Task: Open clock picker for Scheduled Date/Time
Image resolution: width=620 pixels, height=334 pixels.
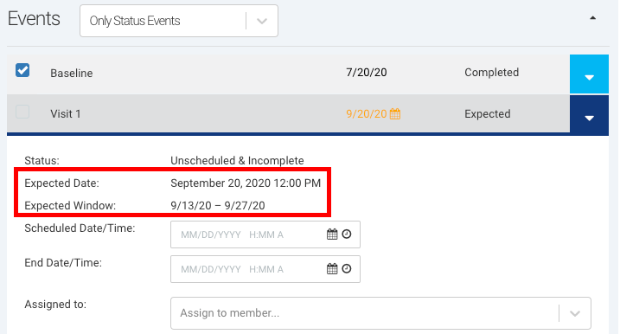Action: 347,234
